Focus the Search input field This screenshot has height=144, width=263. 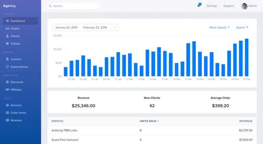click(74, 6)
